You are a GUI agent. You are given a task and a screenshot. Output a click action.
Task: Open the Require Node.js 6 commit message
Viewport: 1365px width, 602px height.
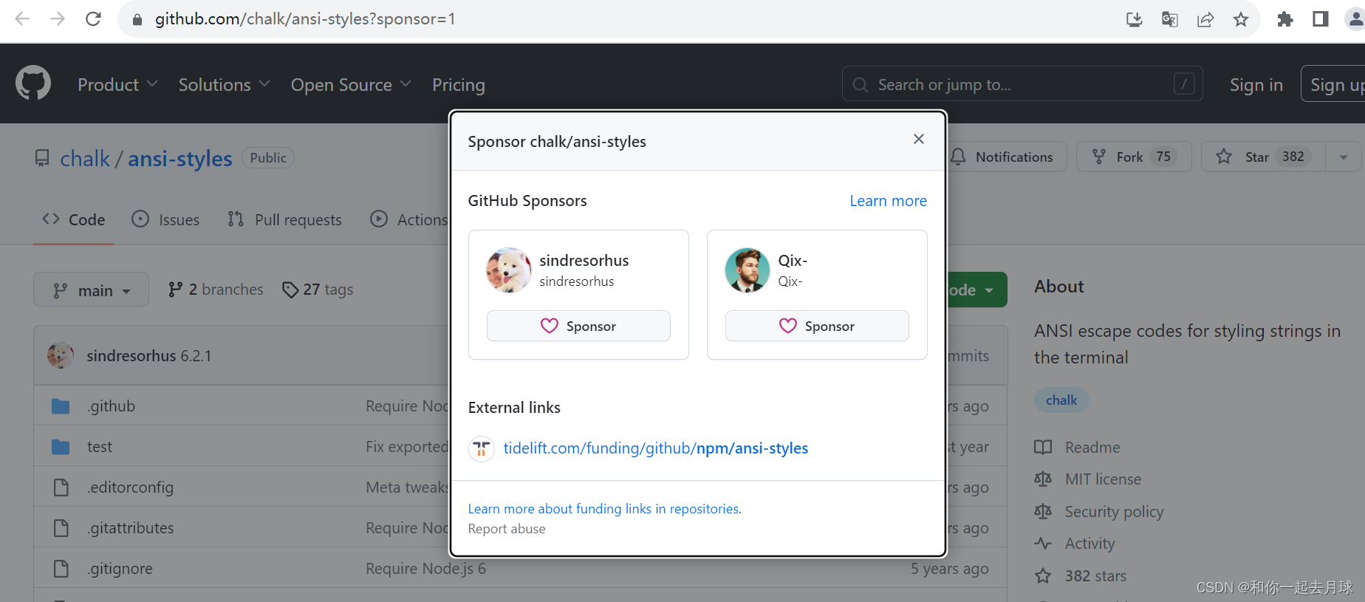click(x=425, y=569)
